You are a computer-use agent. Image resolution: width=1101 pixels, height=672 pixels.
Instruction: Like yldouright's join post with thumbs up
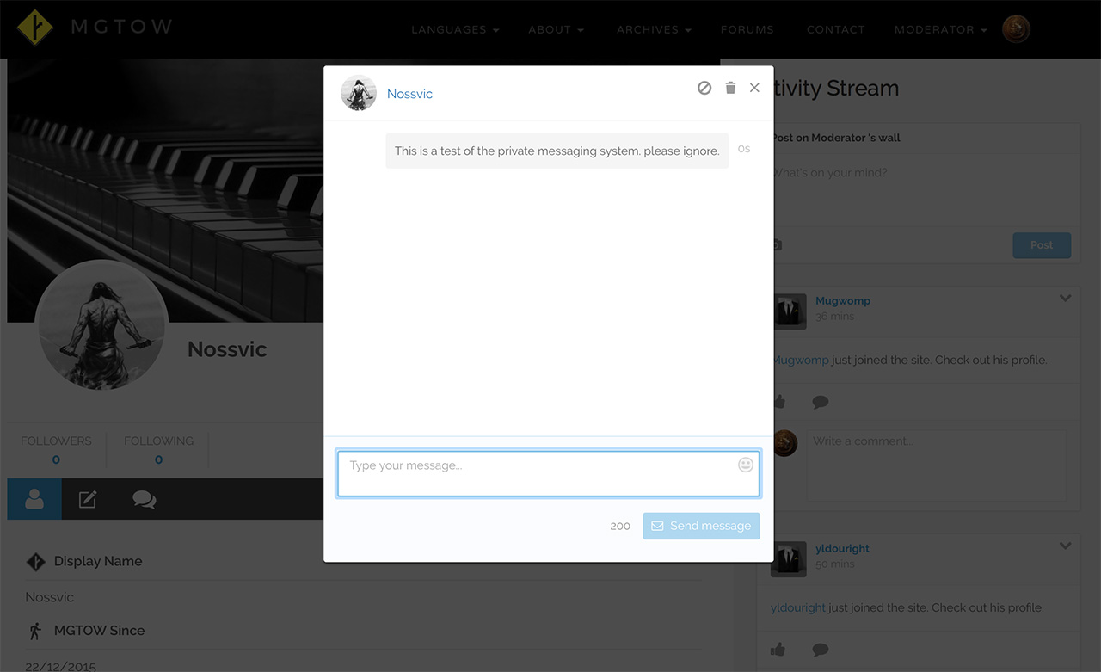[778, 650]
